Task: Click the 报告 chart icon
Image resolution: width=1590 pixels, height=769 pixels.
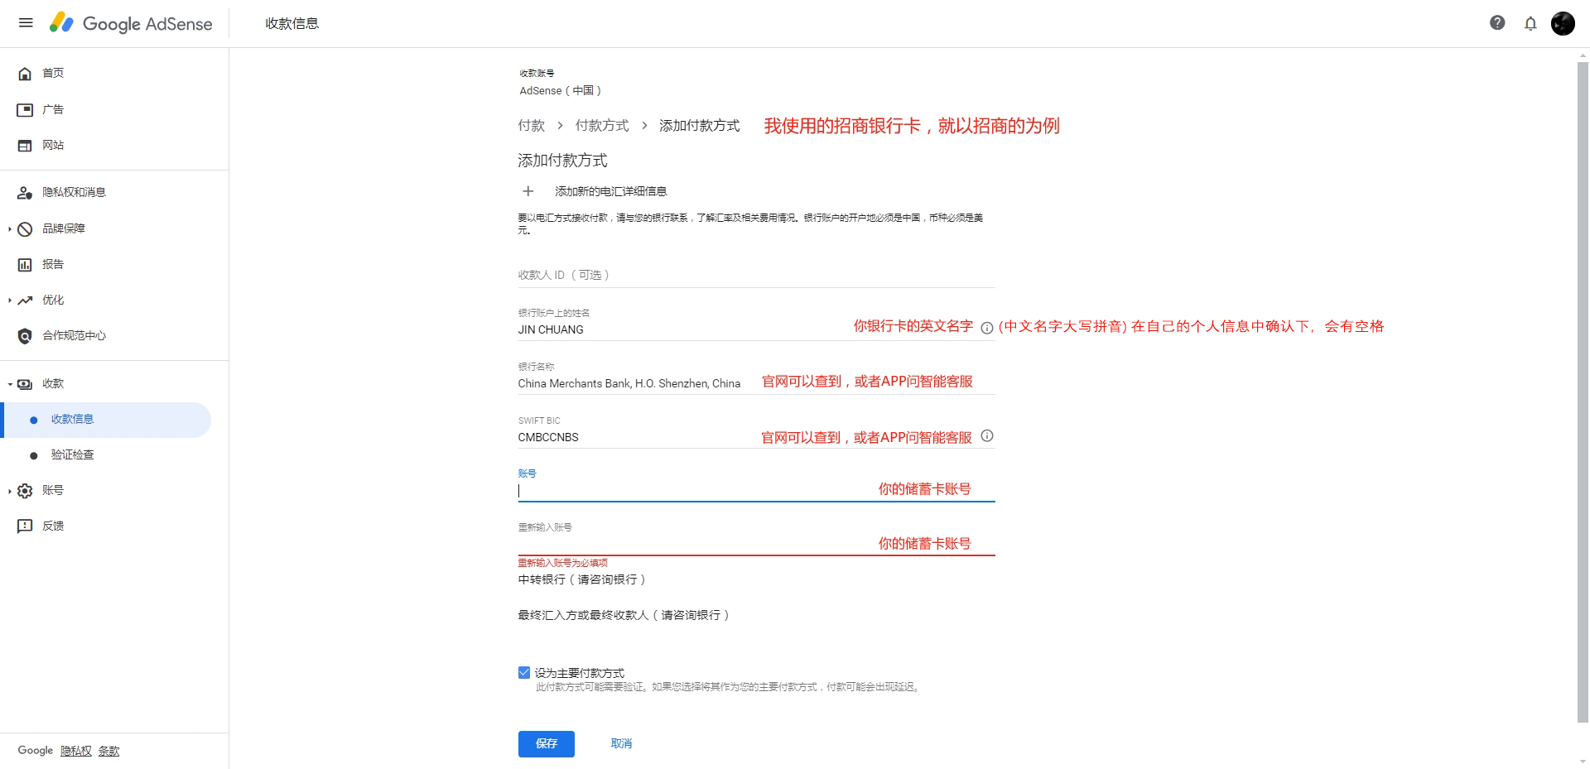Action: coord(25,264)
